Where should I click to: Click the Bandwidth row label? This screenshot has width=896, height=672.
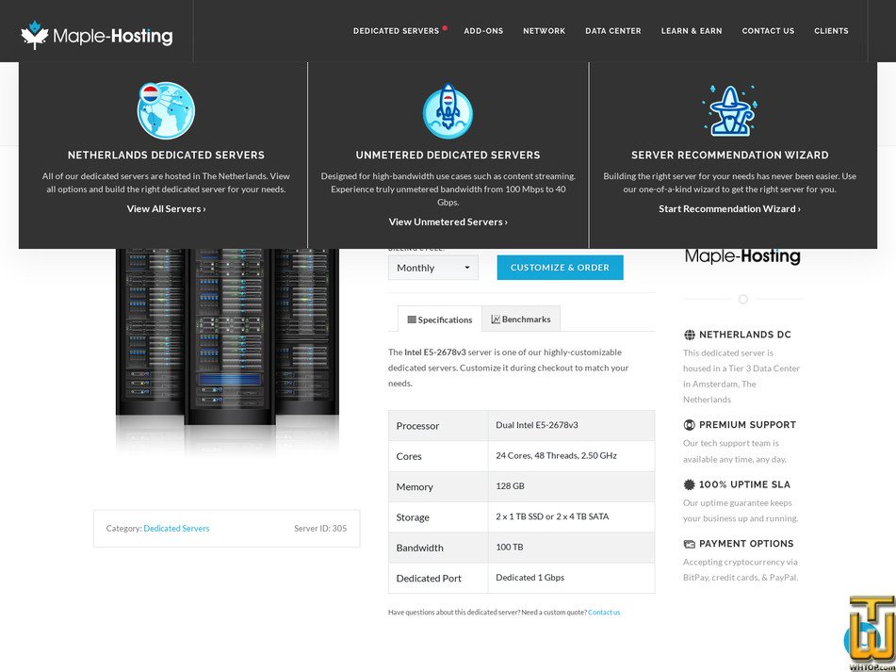click(419, 548)
